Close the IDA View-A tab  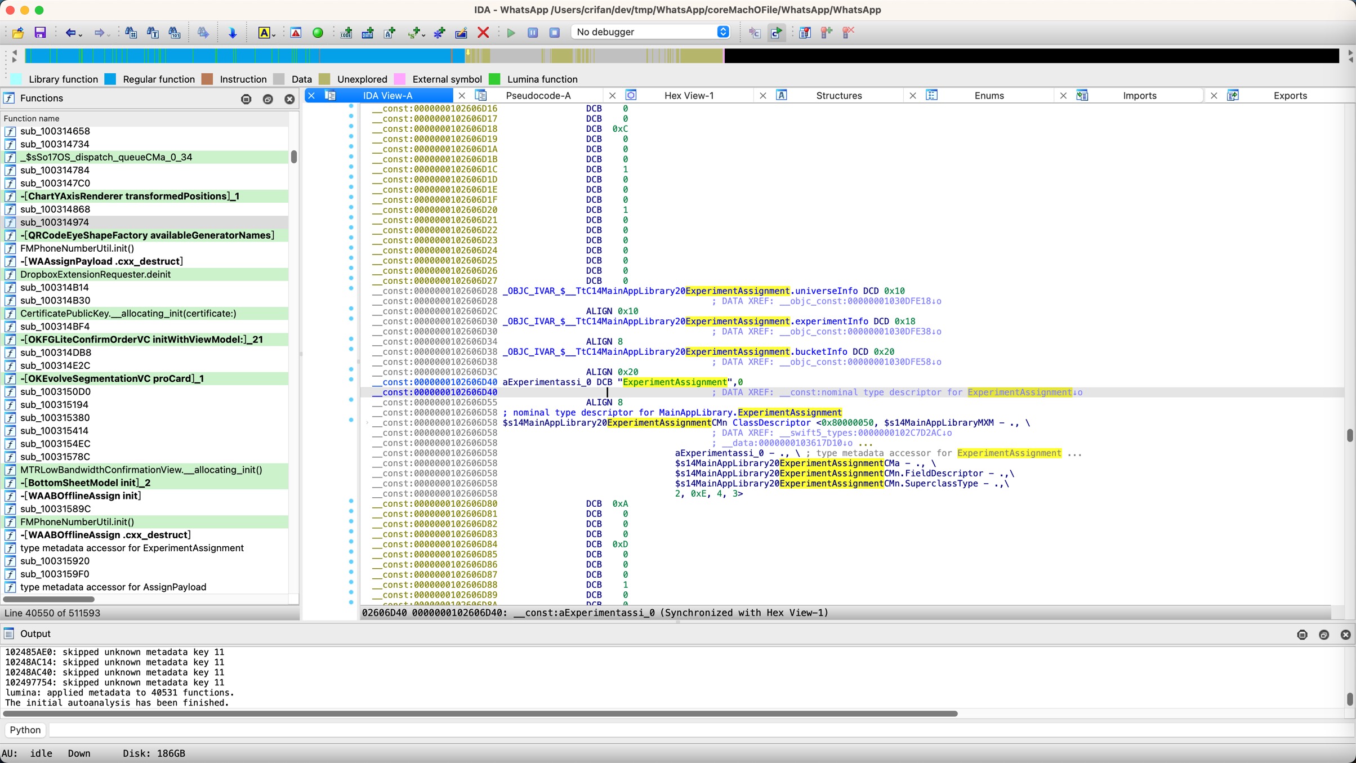point(311,96)
